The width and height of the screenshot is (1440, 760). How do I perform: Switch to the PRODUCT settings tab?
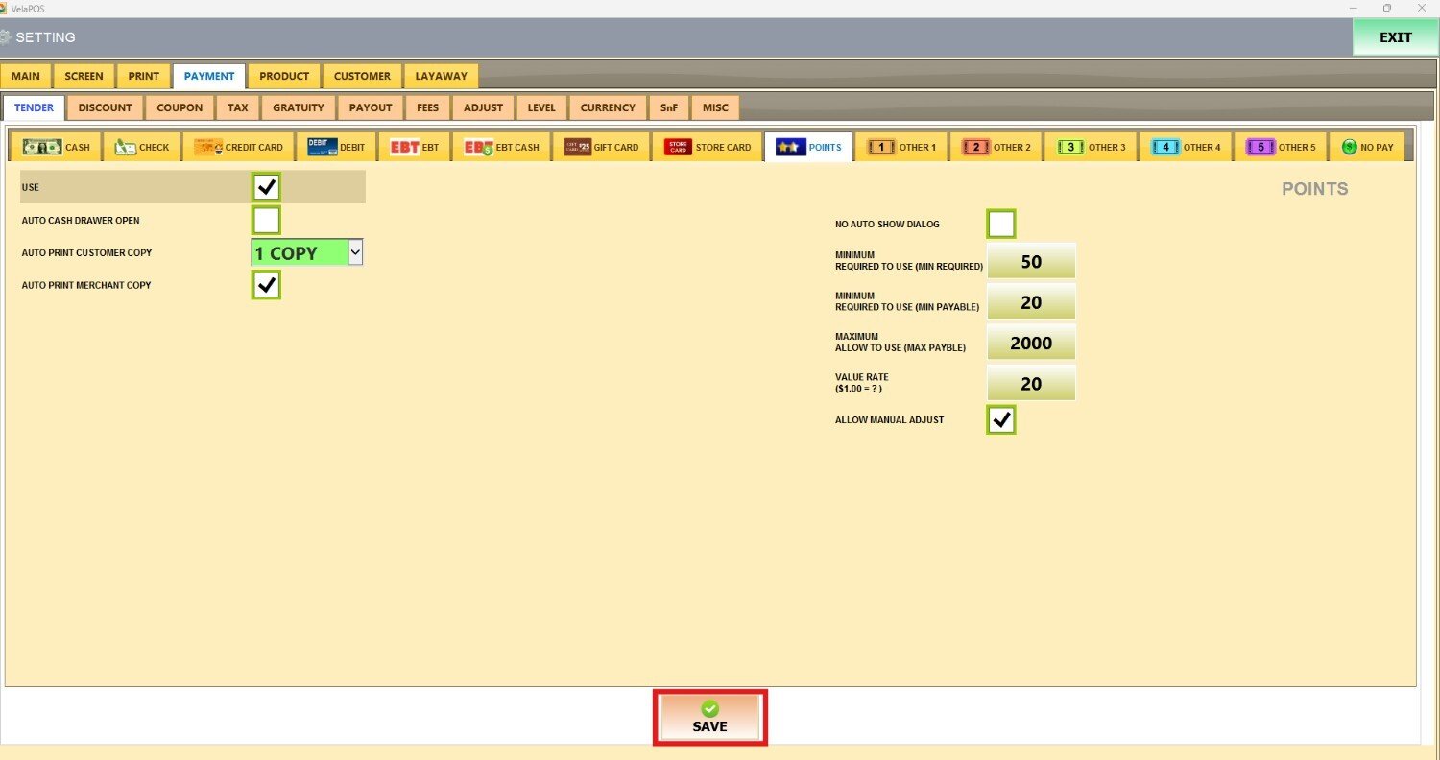(x=284, y=76)
